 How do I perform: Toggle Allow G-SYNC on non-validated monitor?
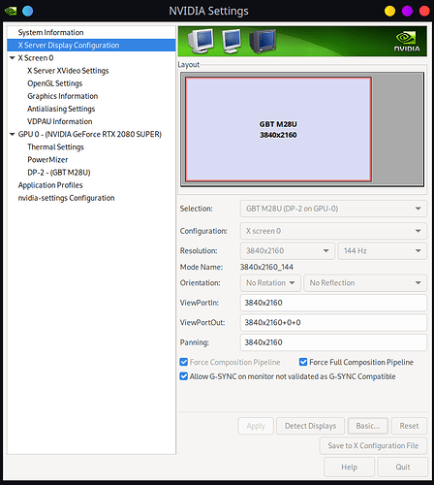coord(184,376)
